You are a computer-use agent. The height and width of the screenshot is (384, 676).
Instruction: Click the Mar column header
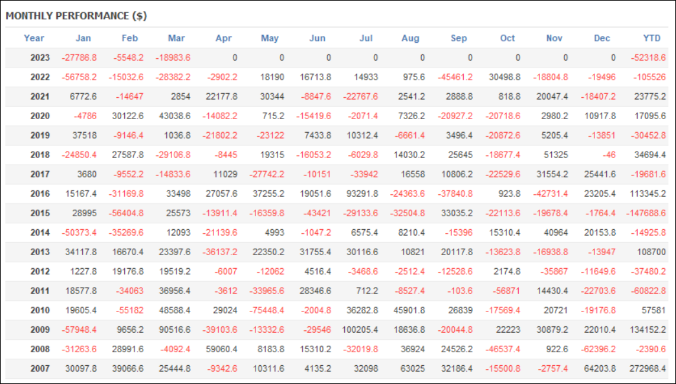point(177,38)
